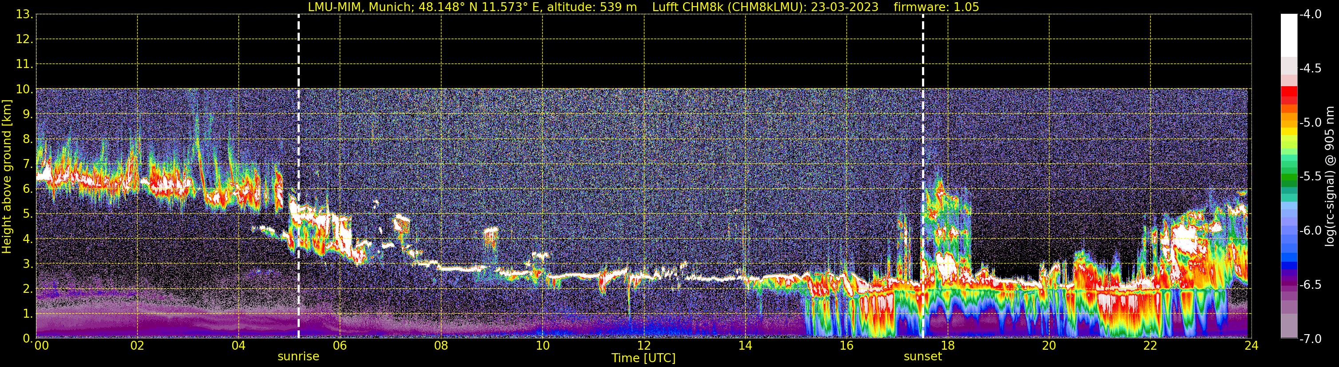Click the "sunset" label below the time axis
Viewport: 1339px width, 367px height.
pyautogui.click(x=922, y=356)
